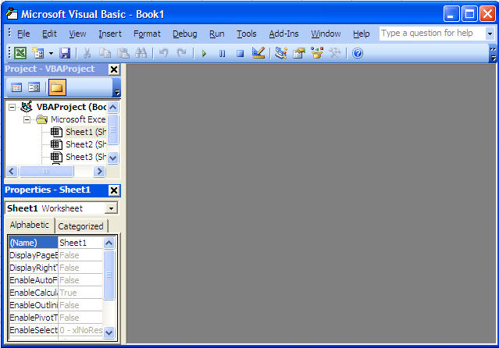Click the Save Book1 toolbar icon
499x348 pixels.
pyautogui.click(x=65, y=53)
